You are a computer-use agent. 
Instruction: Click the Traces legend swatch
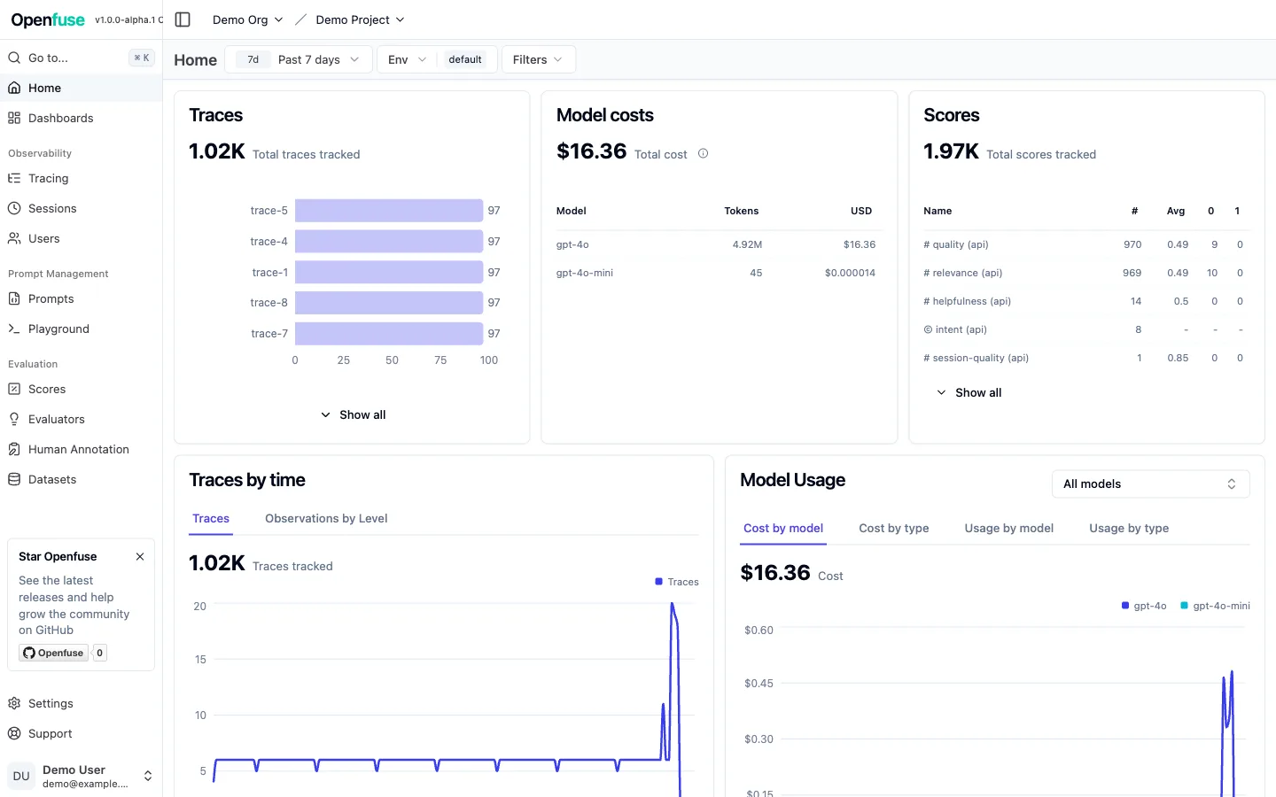(x=658, y=582)
